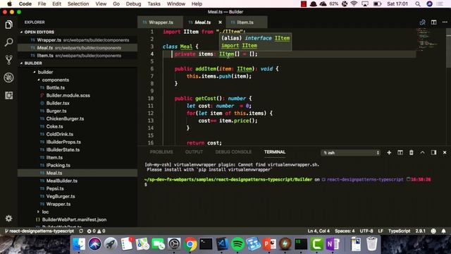Click the branch react-designpatterns-typescript in status bar
Viewport: 451px width, 254px height.
(39, 231)
